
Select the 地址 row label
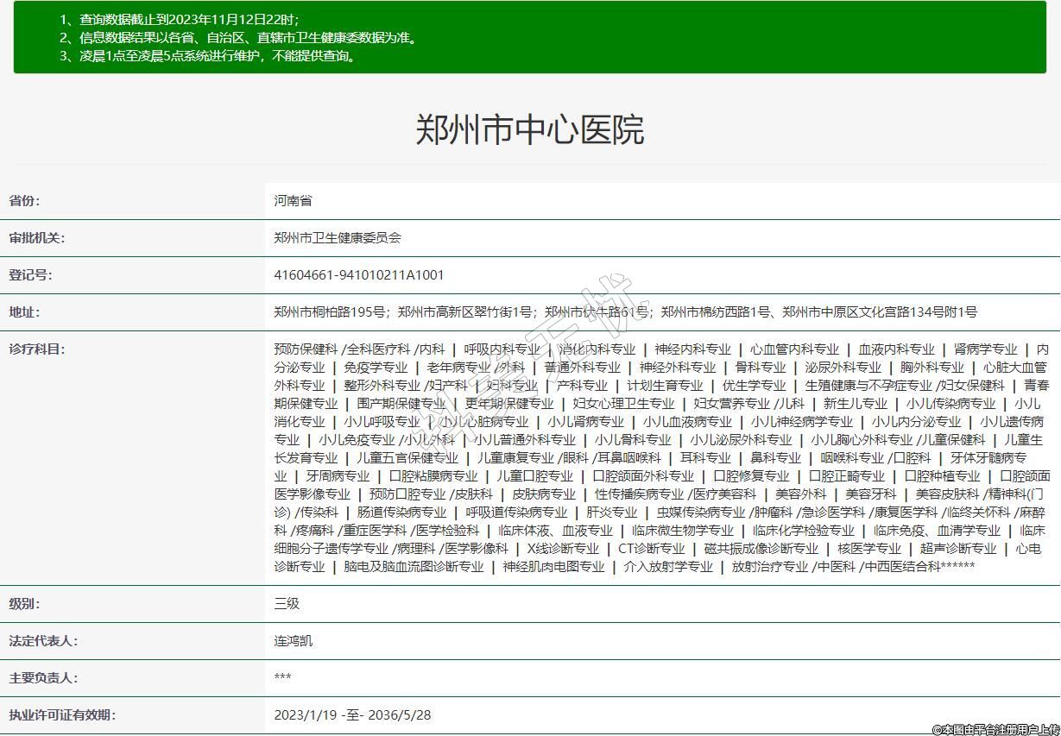pyautogui.click(x=24, y=312)
